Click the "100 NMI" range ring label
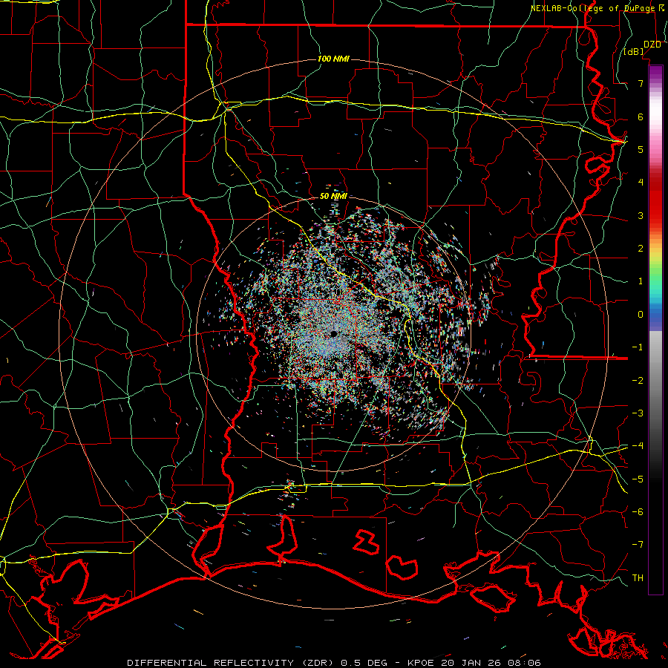 [333, 59]
